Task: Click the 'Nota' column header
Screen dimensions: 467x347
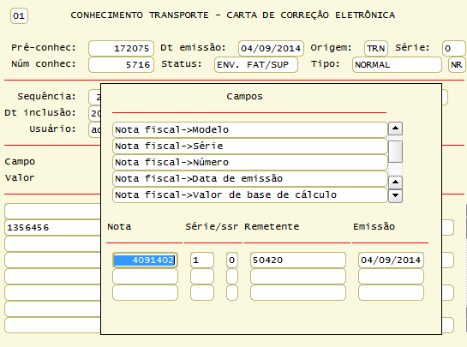Action: [119, 227]
